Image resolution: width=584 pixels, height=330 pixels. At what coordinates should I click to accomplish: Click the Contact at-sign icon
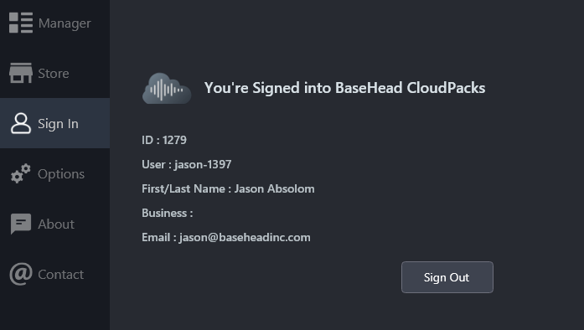(21, 274)
